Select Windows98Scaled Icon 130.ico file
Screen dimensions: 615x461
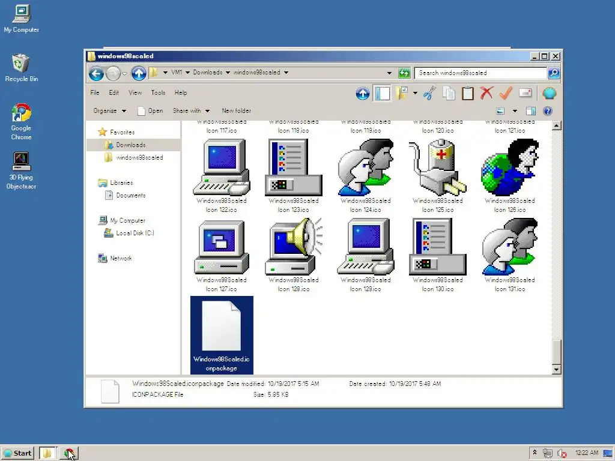click(438, 255)
